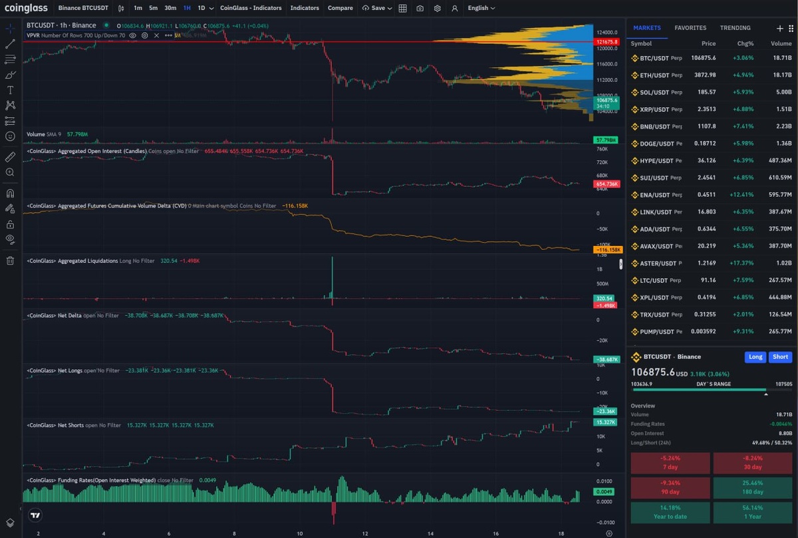
Task: Select the price forecast position tool
Action: point(10,121)
